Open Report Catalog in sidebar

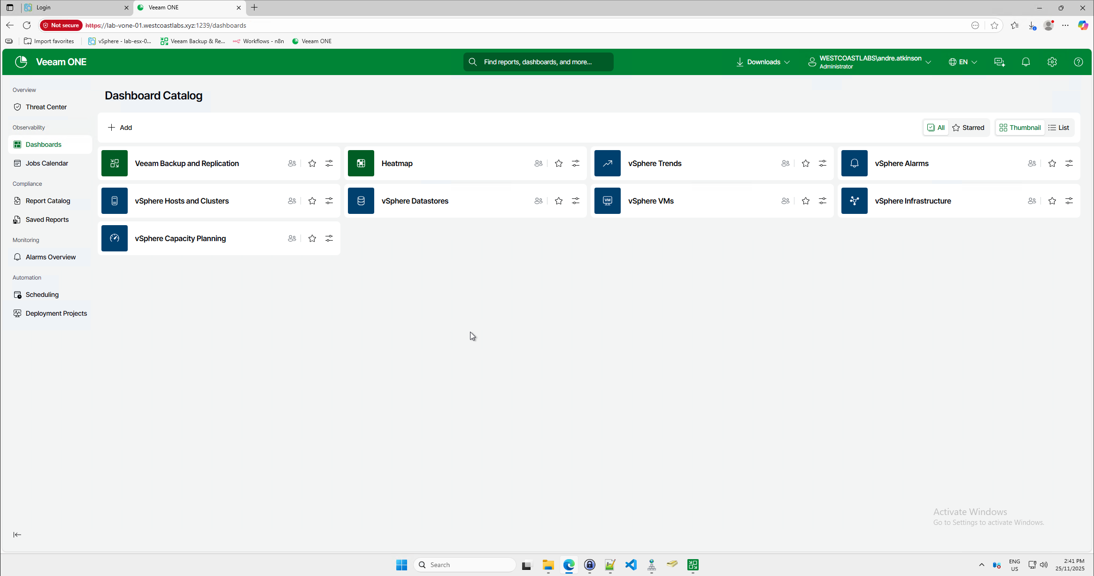48,201
